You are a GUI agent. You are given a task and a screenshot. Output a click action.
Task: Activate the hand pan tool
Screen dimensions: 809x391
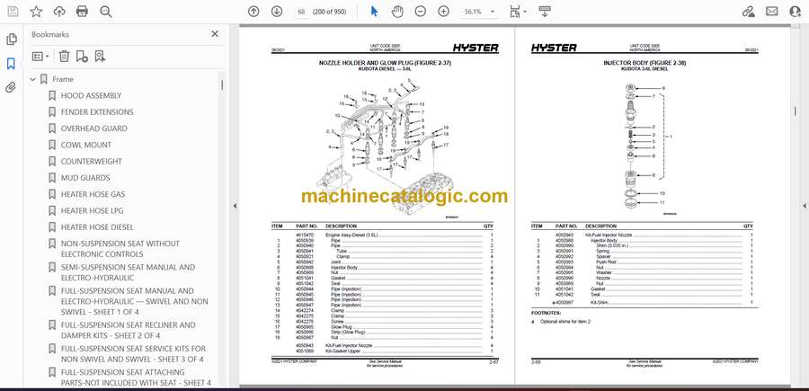point(396,12)
